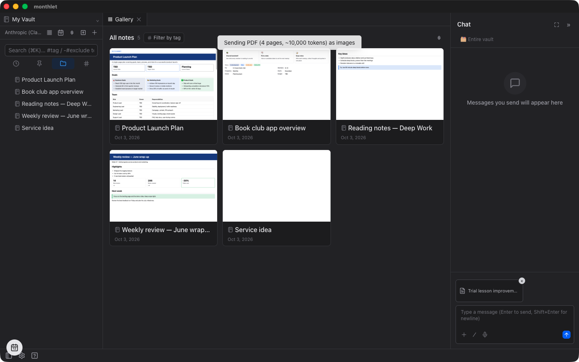Click the import note upload-arrow icon
This screenshot has height=362, width=579.
tap(83, 33)
